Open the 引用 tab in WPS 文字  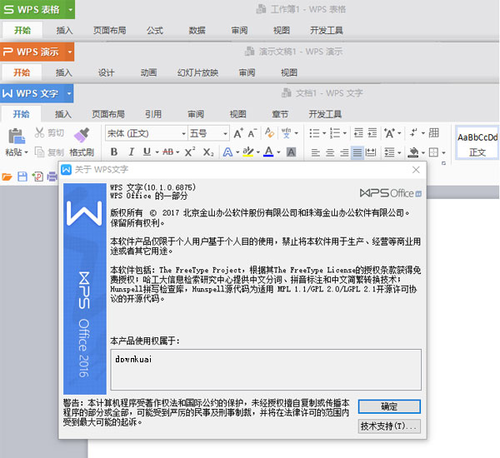pos(153,114)
